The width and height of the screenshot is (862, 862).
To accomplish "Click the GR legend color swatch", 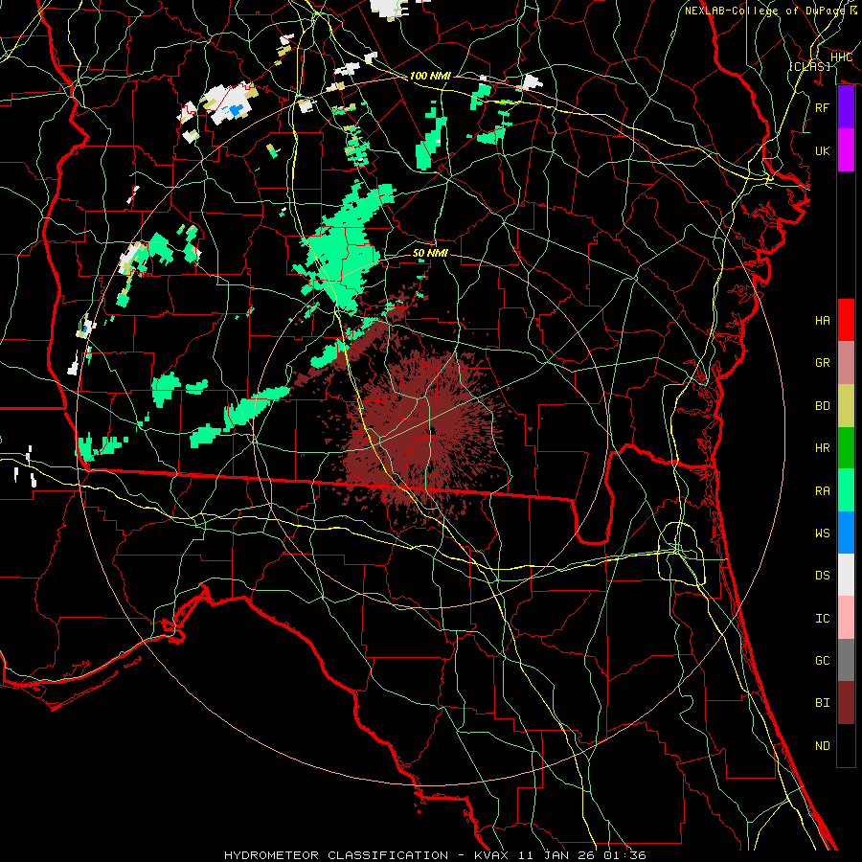I will point(846,363).
